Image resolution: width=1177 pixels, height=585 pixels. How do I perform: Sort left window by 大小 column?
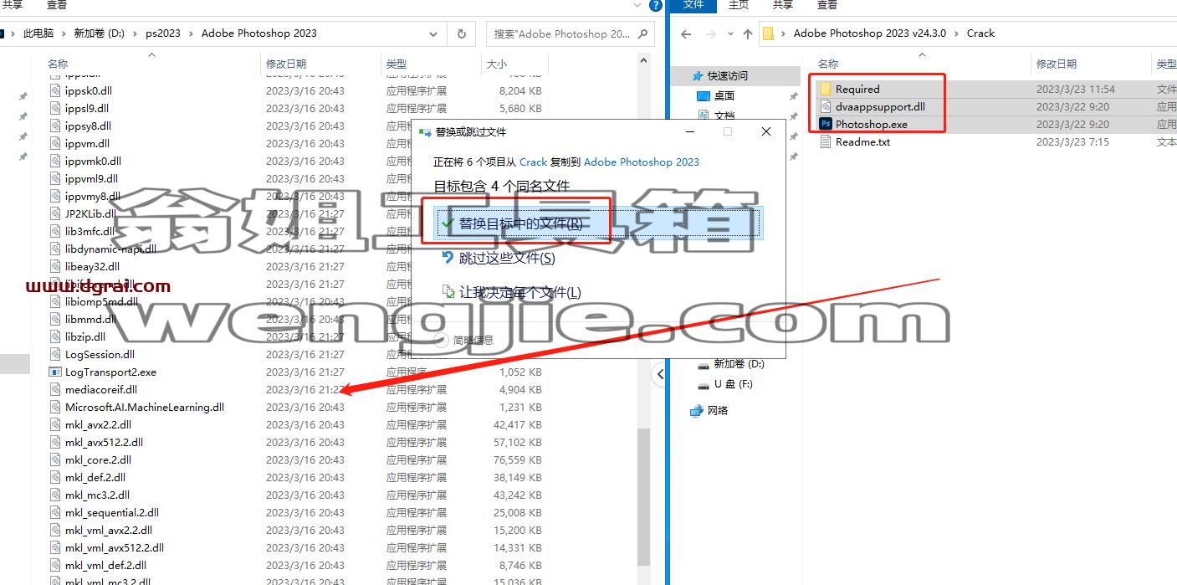[497, 64]
